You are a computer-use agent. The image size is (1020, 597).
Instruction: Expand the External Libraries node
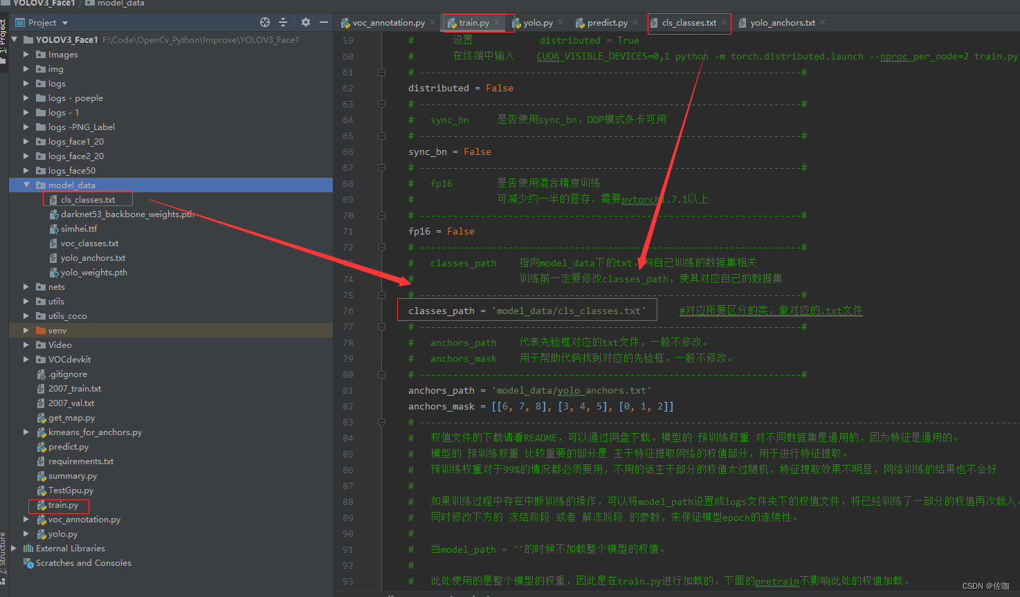coord(14,548)
